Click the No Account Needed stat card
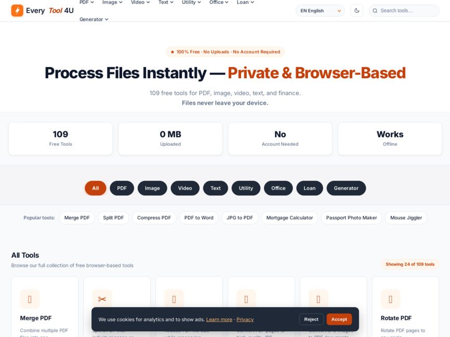This screenshot has height=337, width=450. click(280, 138)
